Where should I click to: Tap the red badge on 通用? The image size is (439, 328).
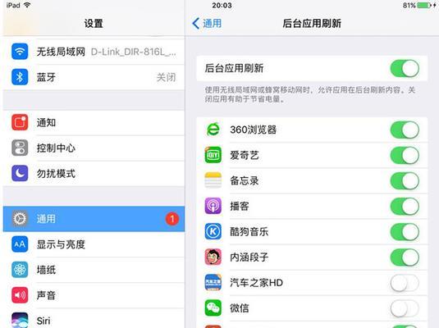[x=172, y=219]
